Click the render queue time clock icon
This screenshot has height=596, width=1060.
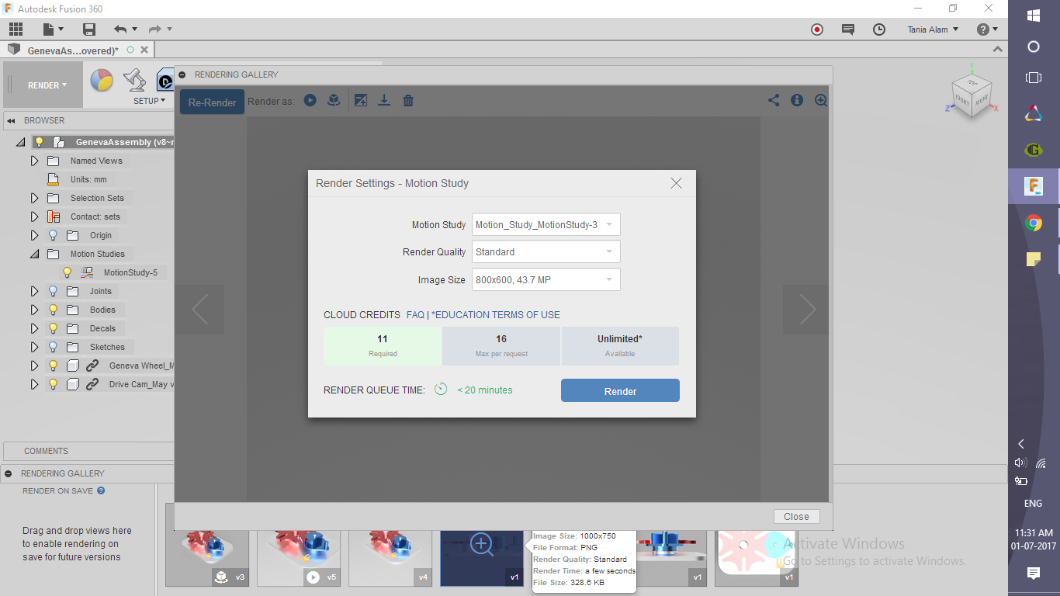coord(441,390)
